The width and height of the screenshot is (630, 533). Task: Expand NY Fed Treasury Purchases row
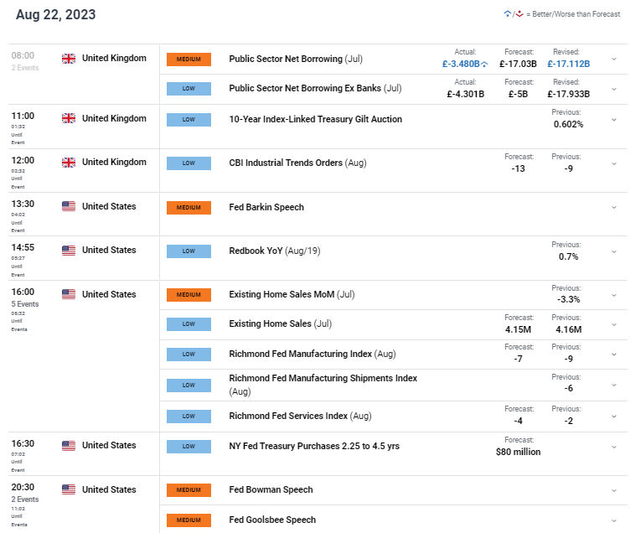[614, 447]
